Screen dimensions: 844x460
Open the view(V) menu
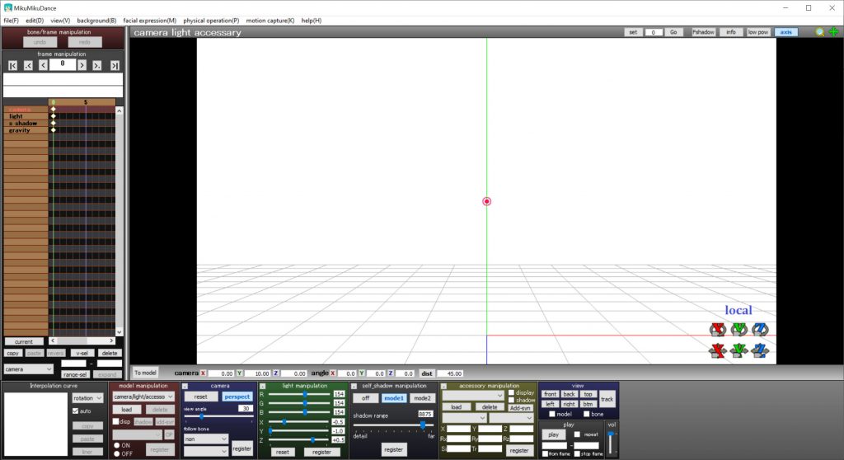[60, 21]
